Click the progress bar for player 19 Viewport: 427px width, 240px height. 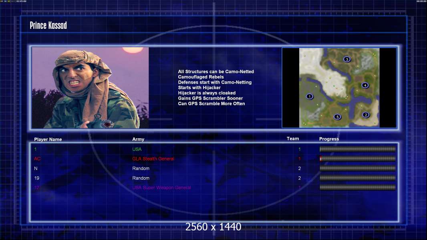(357, 178)
